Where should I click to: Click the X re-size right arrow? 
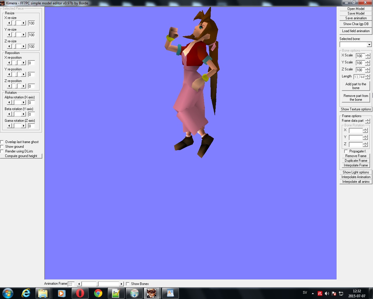pyautogui.click(x=24, y=23)
